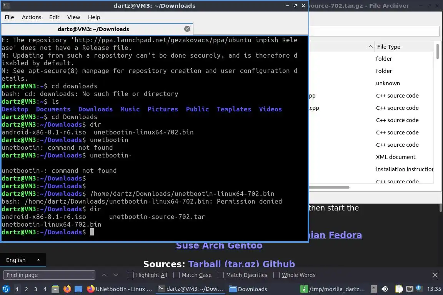This screenshot has height=295, width=443.
Task: Minimize the terminal window
Action: 287,6
